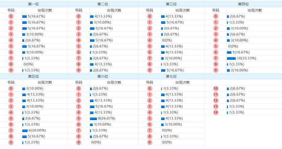Click the number 7 circle in 第五位
Screen dimensions: 282x149
point(11,130)
